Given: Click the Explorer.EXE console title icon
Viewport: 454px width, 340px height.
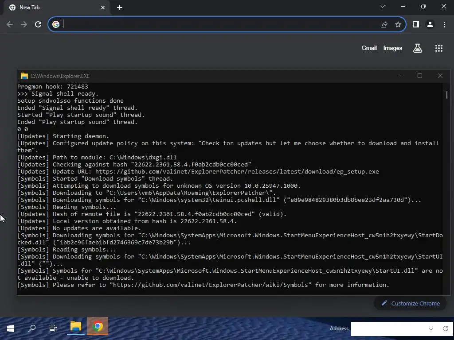Looking at the screenshot, I should [x=24, y=76].
